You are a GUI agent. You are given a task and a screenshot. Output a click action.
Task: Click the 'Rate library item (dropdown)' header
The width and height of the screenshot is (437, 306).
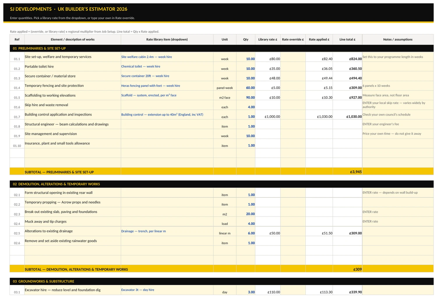167,40
